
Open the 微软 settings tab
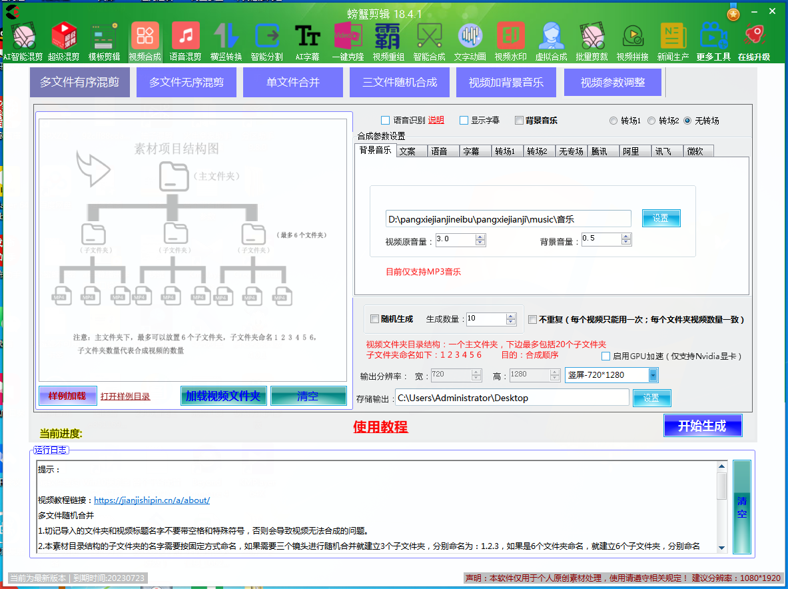(698, 151)
